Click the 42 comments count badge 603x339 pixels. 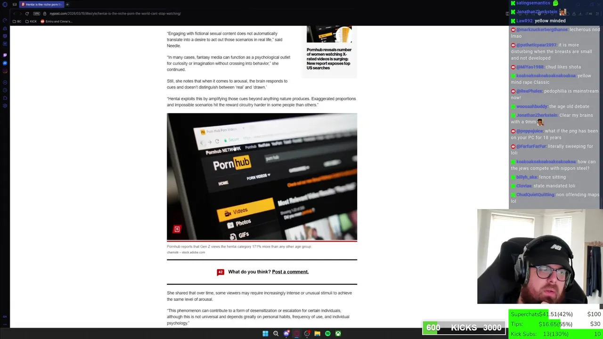[220, 272]
